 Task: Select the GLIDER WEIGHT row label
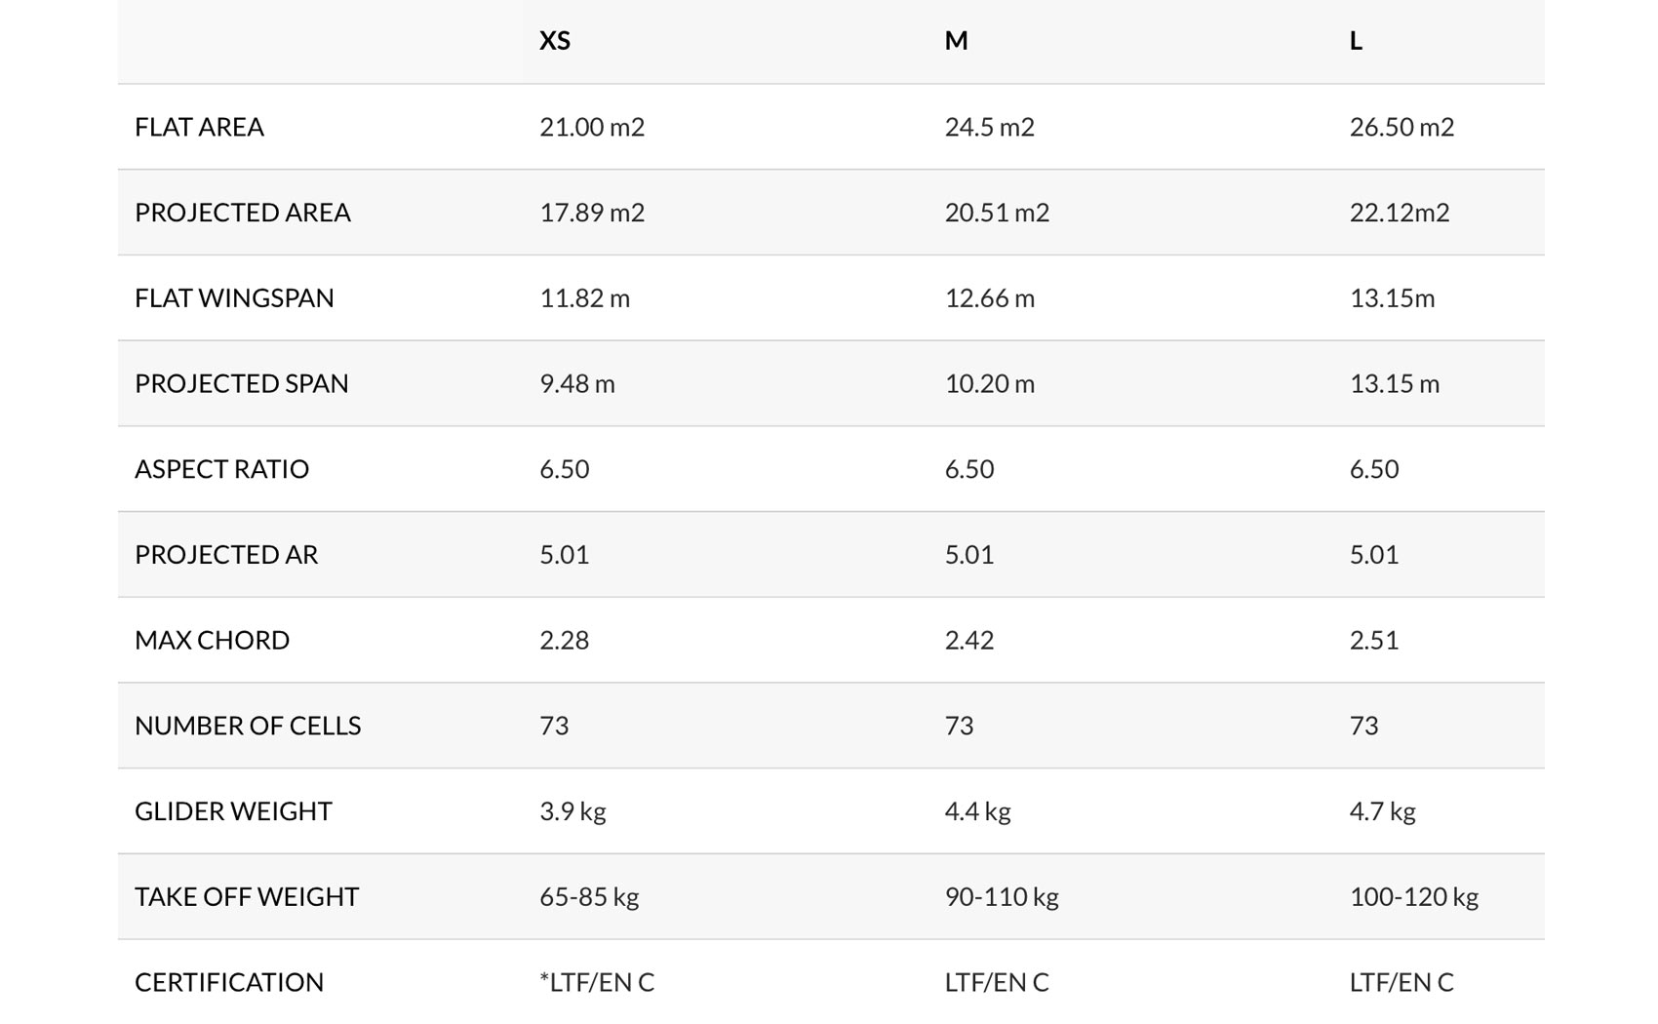(233, 811)
